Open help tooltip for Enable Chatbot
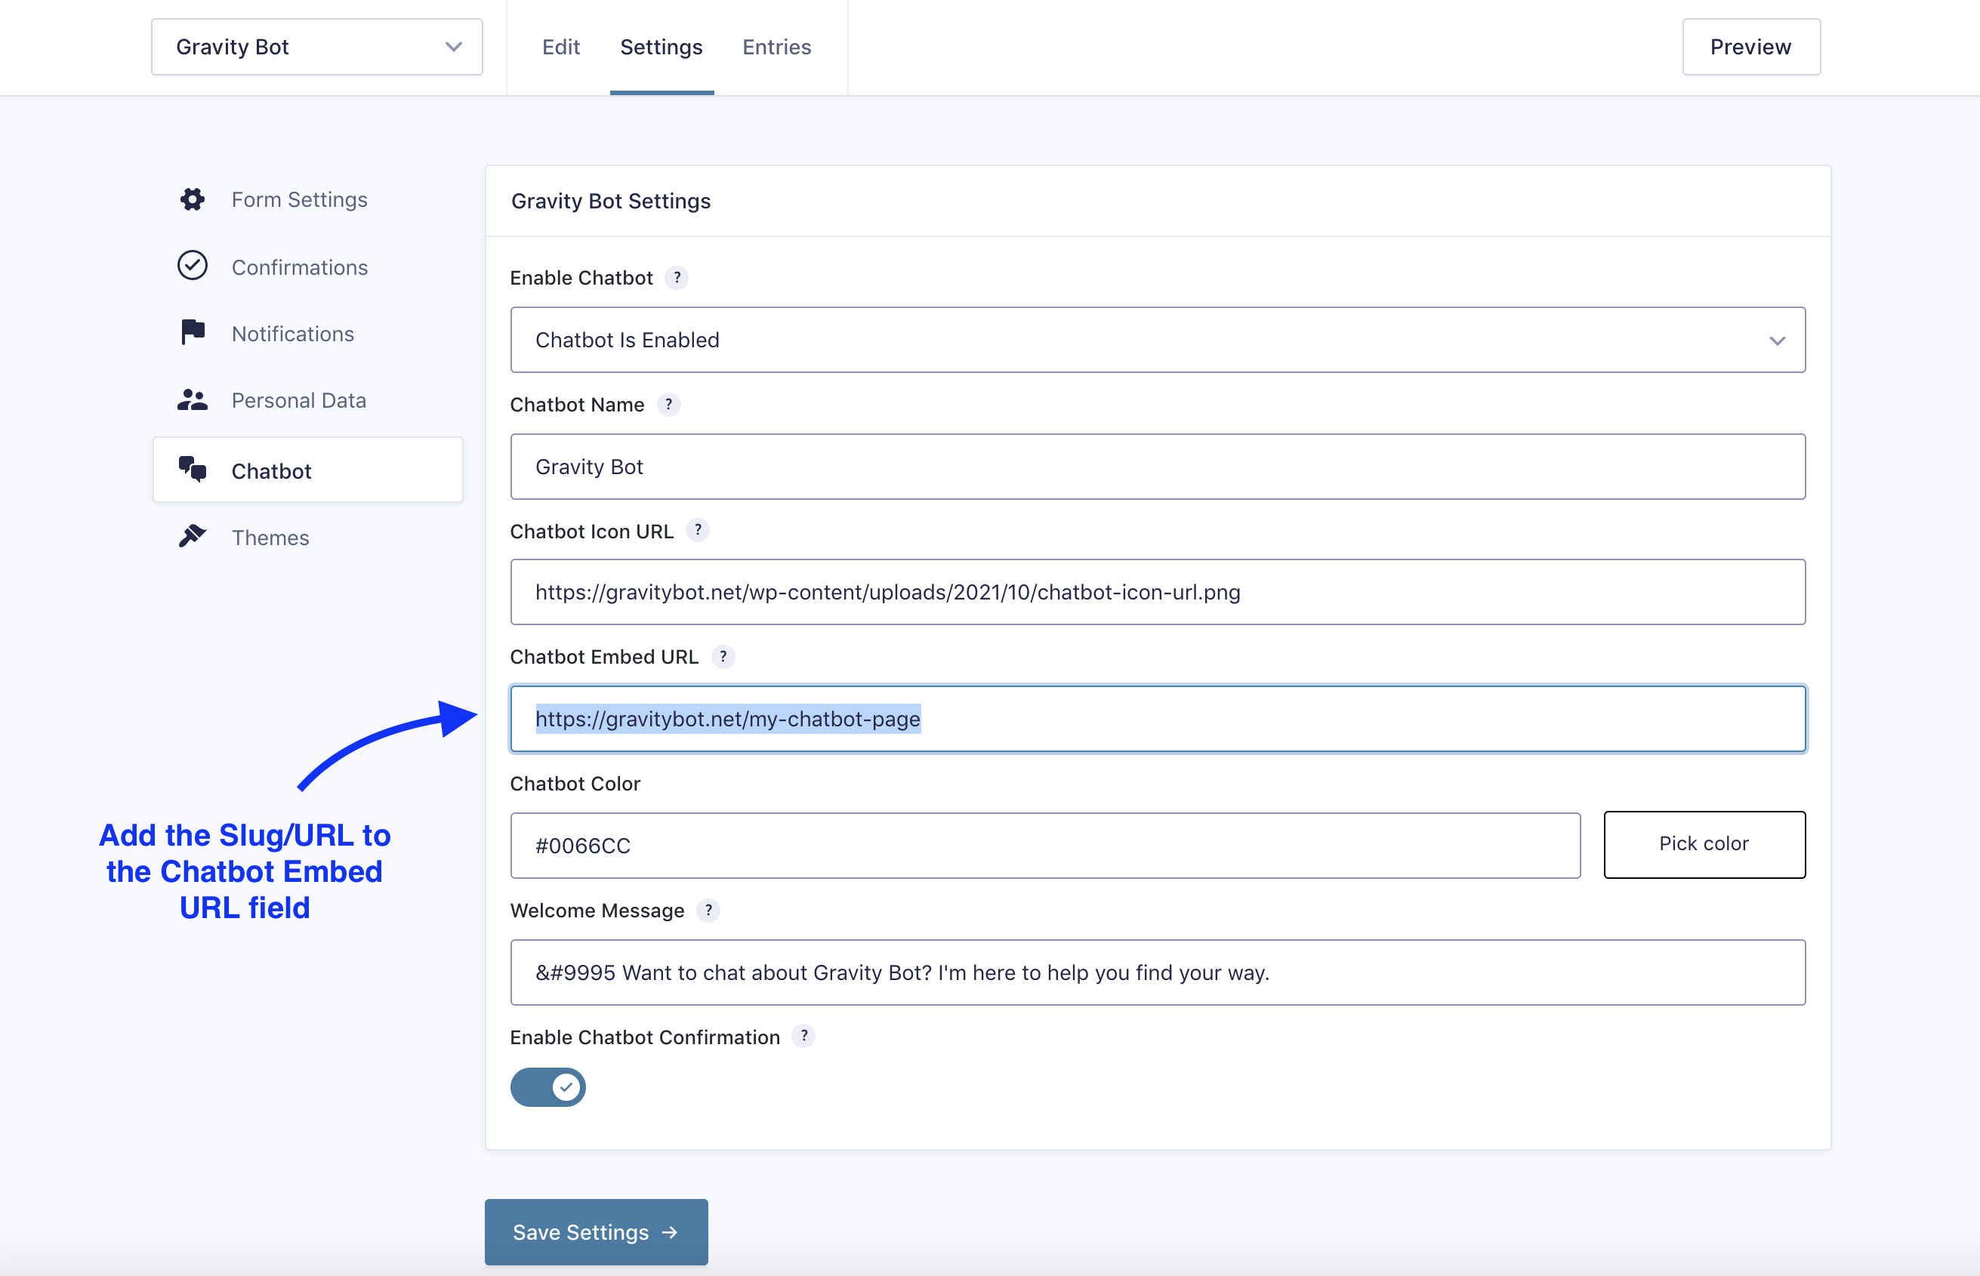 coord(677,278)
